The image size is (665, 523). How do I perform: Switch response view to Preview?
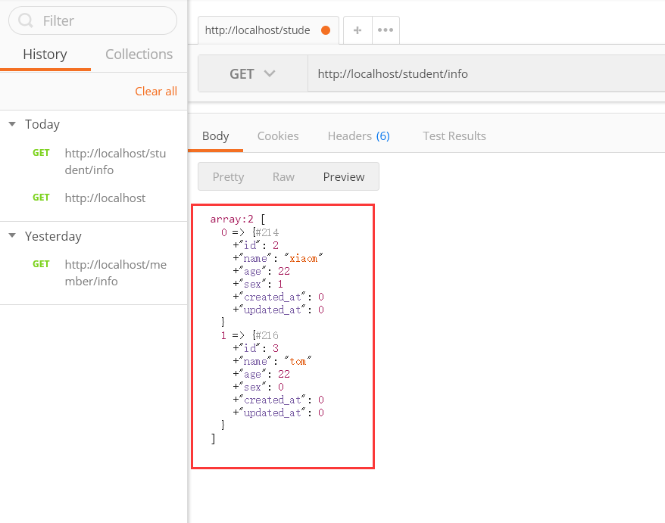tap(344, 177)
